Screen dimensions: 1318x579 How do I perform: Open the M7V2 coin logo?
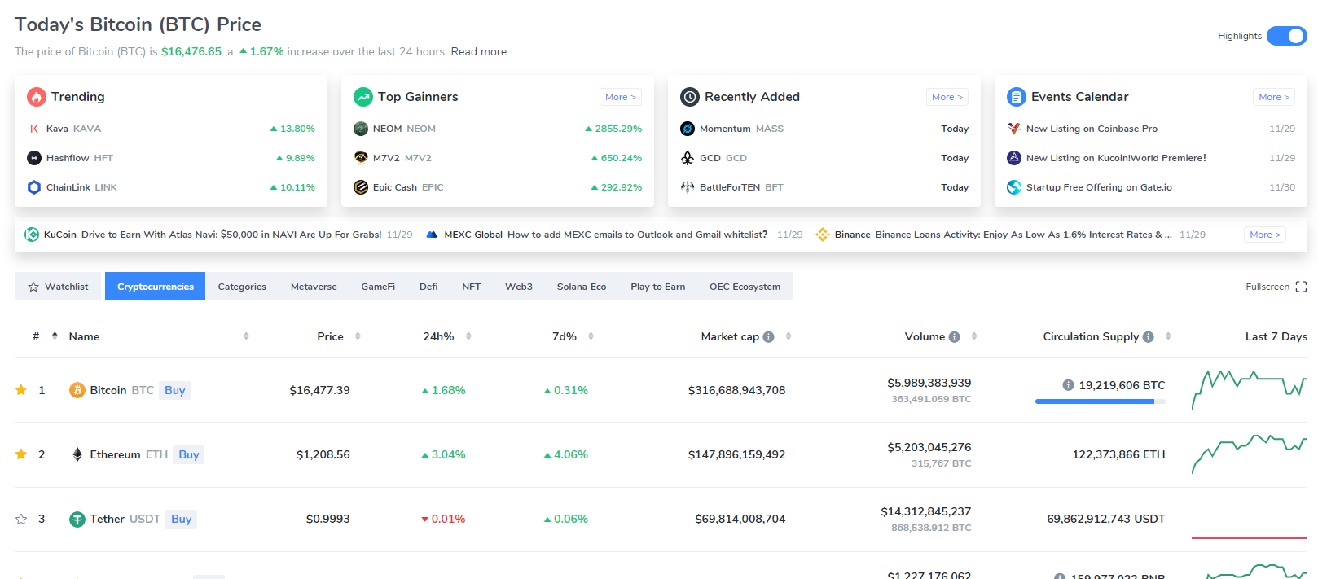(x=361, y=158)
